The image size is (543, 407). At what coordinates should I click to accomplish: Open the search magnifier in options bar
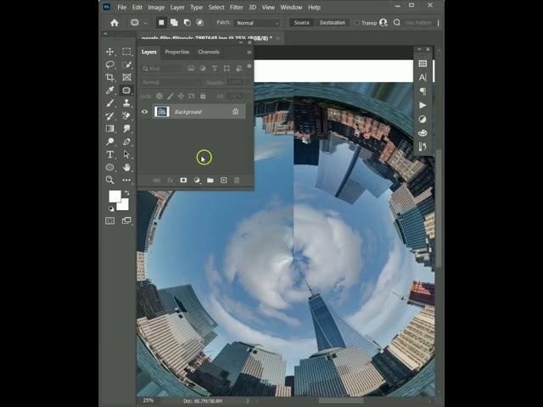(x=397, y=23)
